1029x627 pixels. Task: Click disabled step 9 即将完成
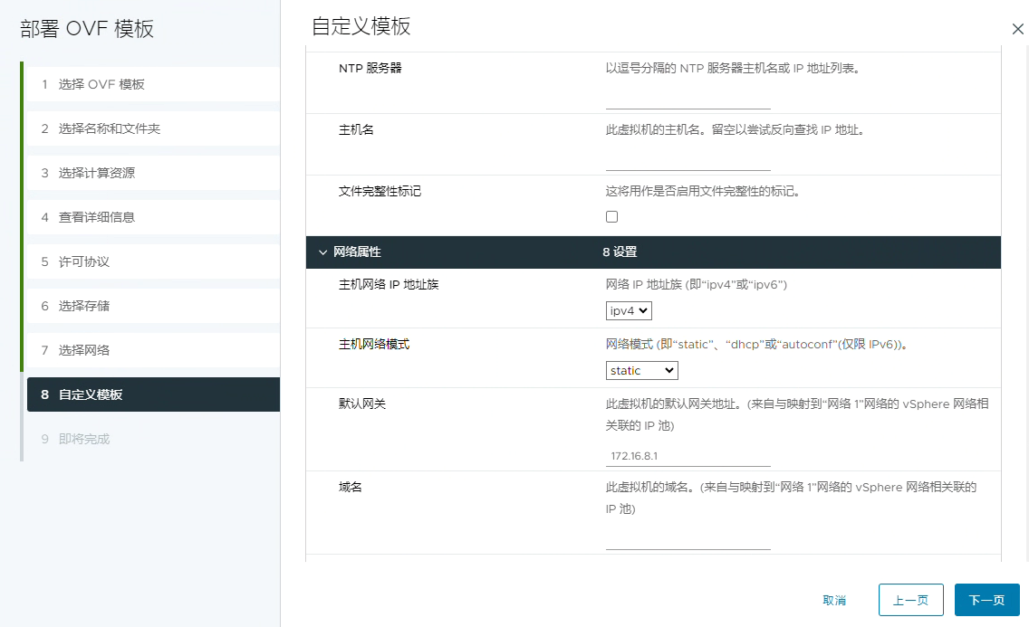pyautogui.click(x=154, y=439)
